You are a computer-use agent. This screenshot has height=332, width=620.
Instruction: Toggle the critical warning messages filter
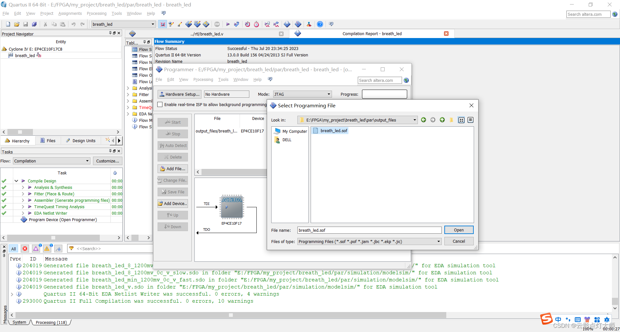[x=36, y=249]
